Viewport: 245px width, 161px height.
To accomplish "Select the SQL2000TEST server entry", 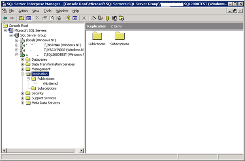I will [x=55, y=55].
